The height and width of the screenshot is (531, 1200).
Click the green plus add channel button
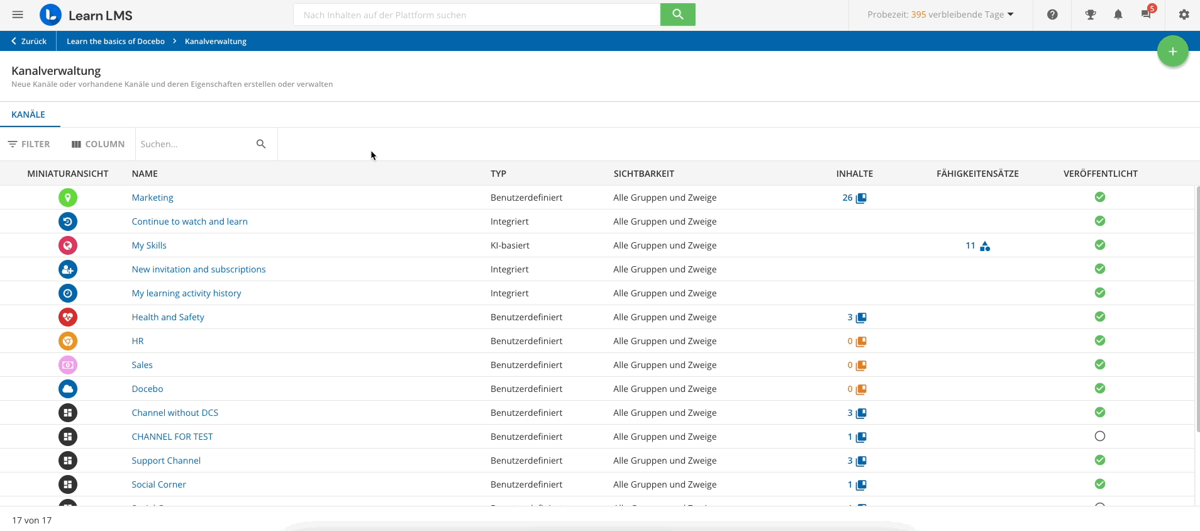click(x=1172, y=52)
